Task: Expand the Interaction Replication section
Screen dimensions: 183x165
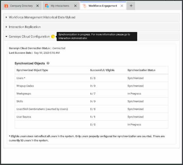Action: [x=25, y=27]
